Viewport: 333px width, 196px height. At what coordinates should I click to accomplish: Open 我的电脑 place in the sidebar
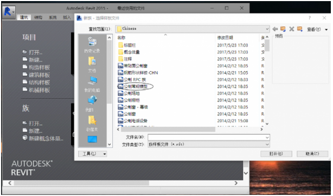tap(92, 84)
